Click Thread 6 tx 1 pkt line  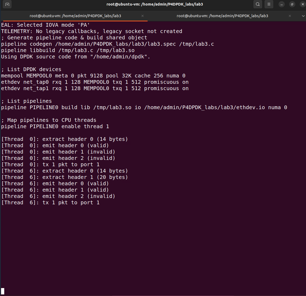click(x=50, y=203)
